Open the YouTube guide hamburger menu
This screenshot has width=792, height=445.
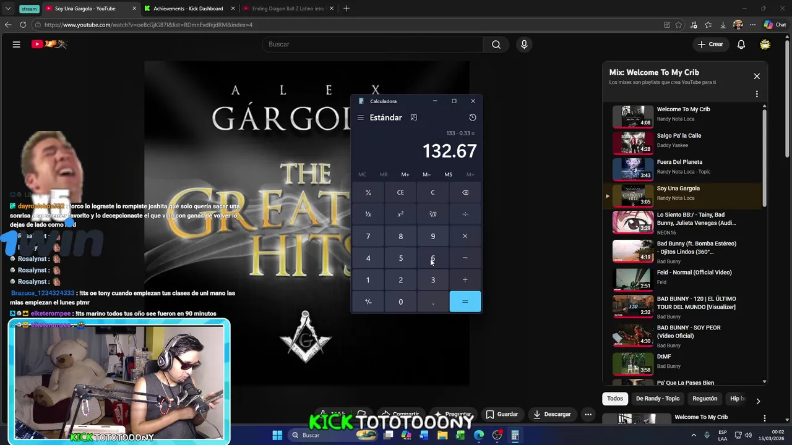click(17, 44)
